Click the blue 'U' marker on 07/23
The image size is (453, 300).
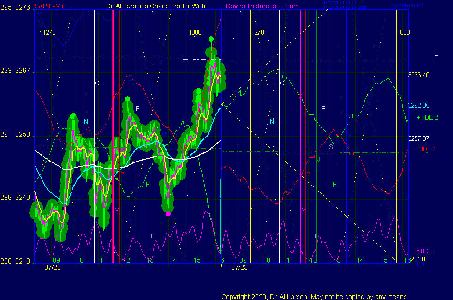(x=349, y=134)
